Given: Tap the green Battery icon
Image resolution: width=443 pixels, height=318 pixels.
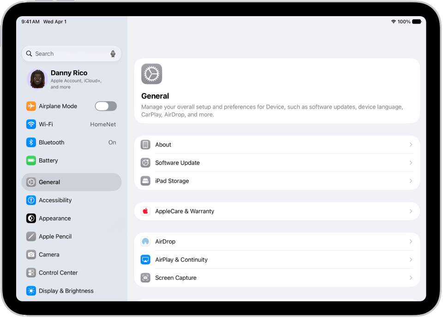Looking at the screenshot, I should (31, 160).
